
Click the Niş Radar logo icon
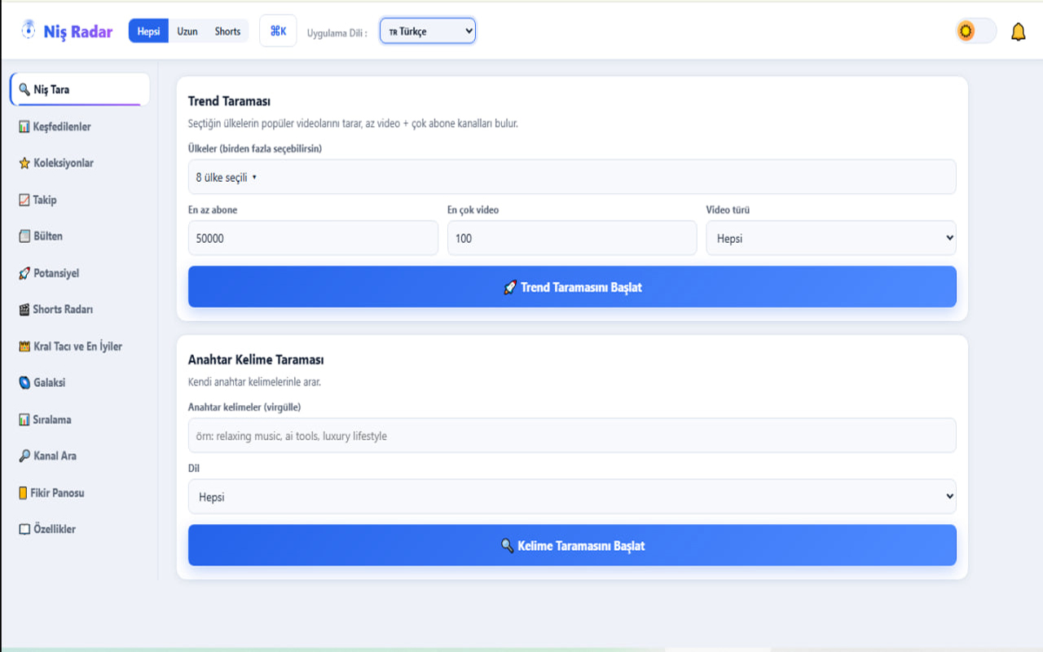coord(29,31)
